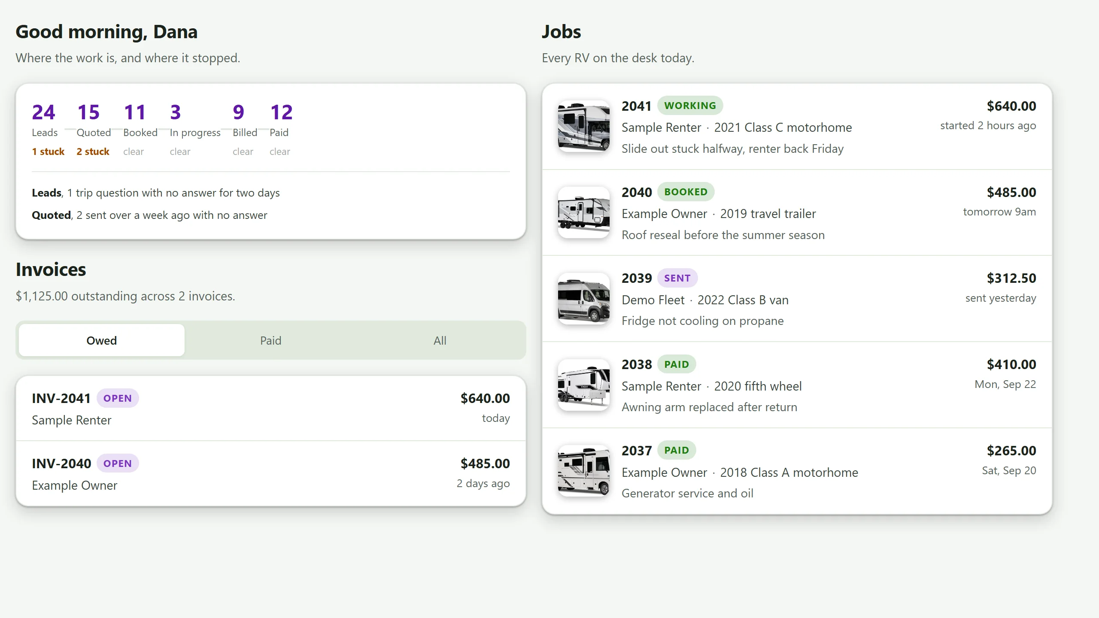Open job number 2041
The width and height of the screenshot is (1099, 618).
pyautogui.click(x=637, y=106)
